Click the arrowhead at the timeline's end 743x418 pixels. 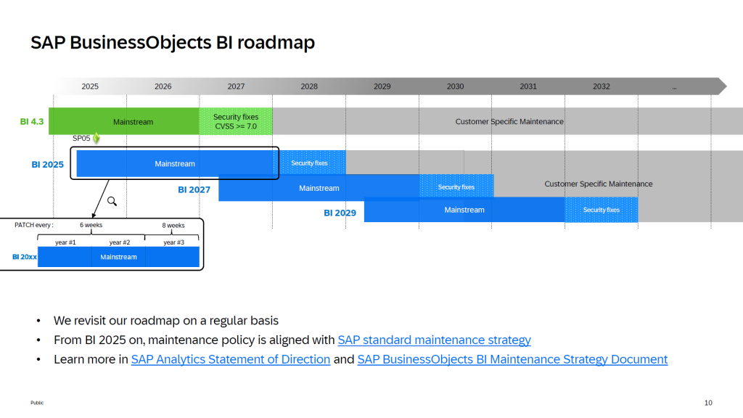tap(721, 86)
